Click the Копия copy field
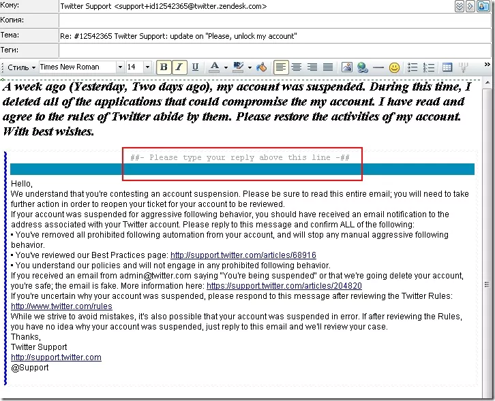 pos(275,20)
